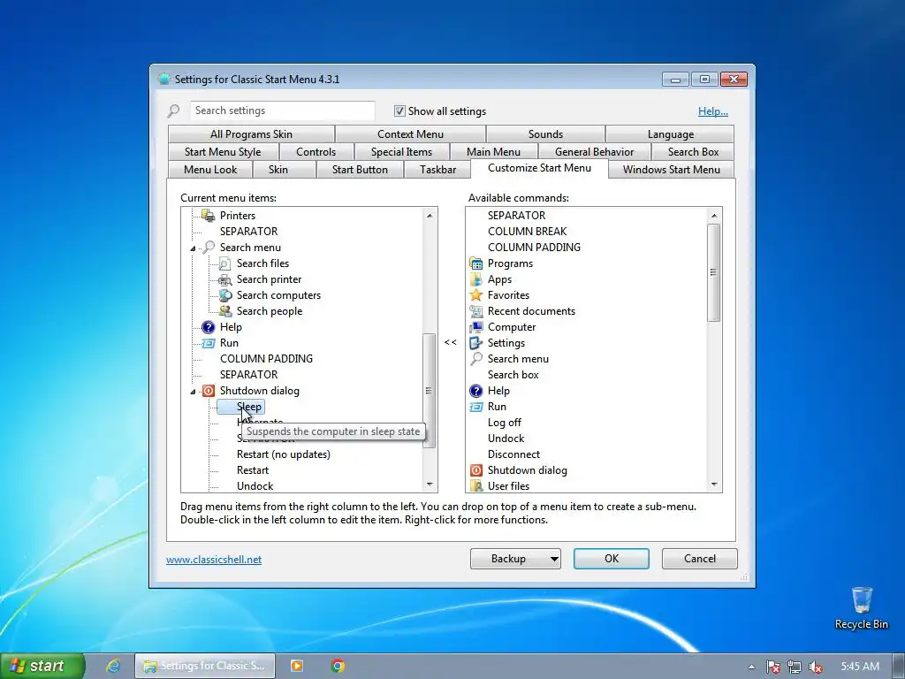Select Search box in available commands

(513, 375)
